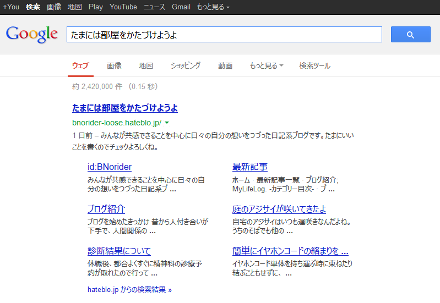Screen dimensions: 440x303
Task: Open the 診断結果について sitelink
Action: click(x=119, y=251)
